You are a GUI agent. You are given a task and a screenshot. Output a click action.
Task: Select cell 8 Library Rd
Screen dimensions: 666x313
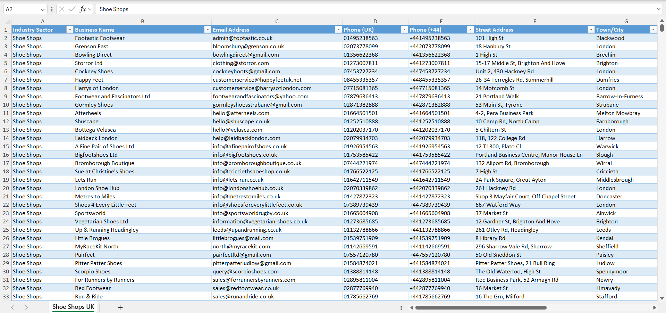[x=534, y=238]
